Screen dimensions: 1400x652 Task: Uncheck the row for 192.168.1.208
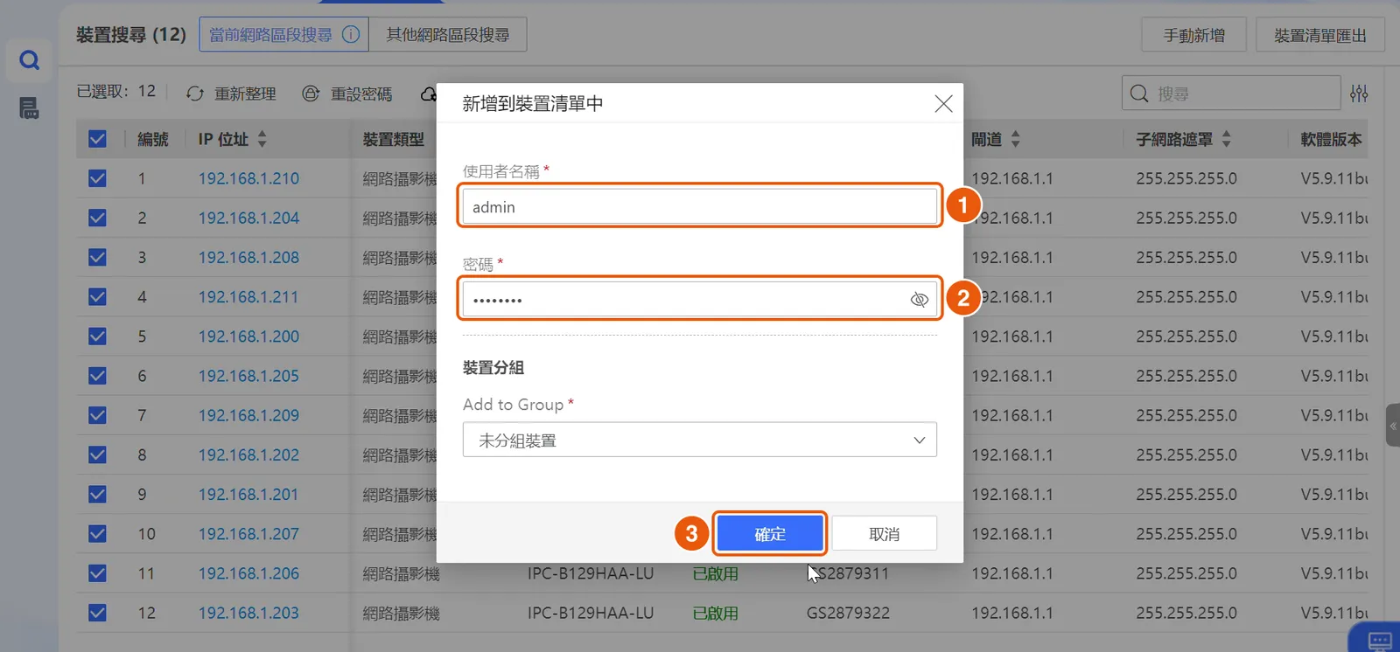click(x=97, y=257)
